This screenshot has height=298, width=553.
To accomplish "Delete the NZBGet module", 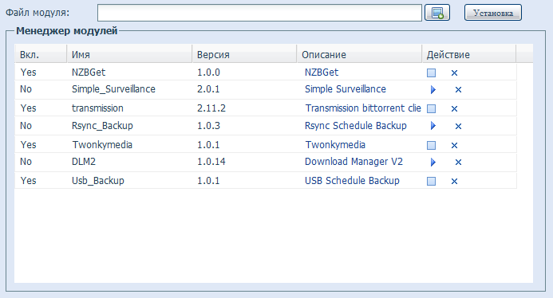I will click(454, 73).
